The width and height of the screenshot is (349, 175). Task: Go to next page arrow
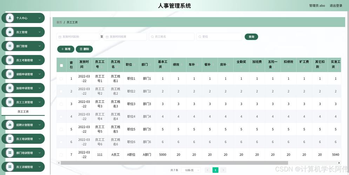(x=223, y=170)
